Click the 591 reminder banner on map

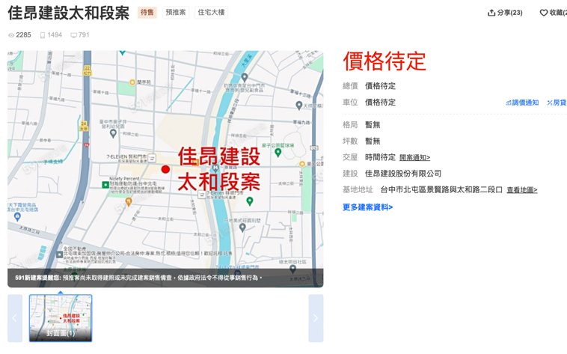click(165, 278)
